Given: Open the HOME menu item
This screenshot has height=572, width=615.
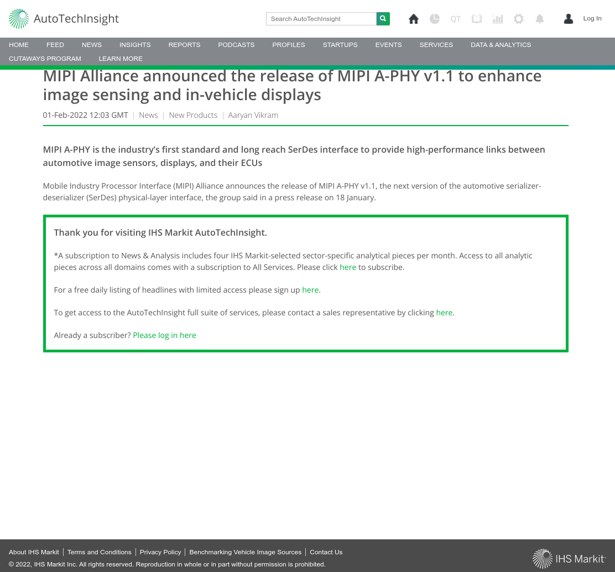Looking at the screenshot, I should (x=19, y=45).
